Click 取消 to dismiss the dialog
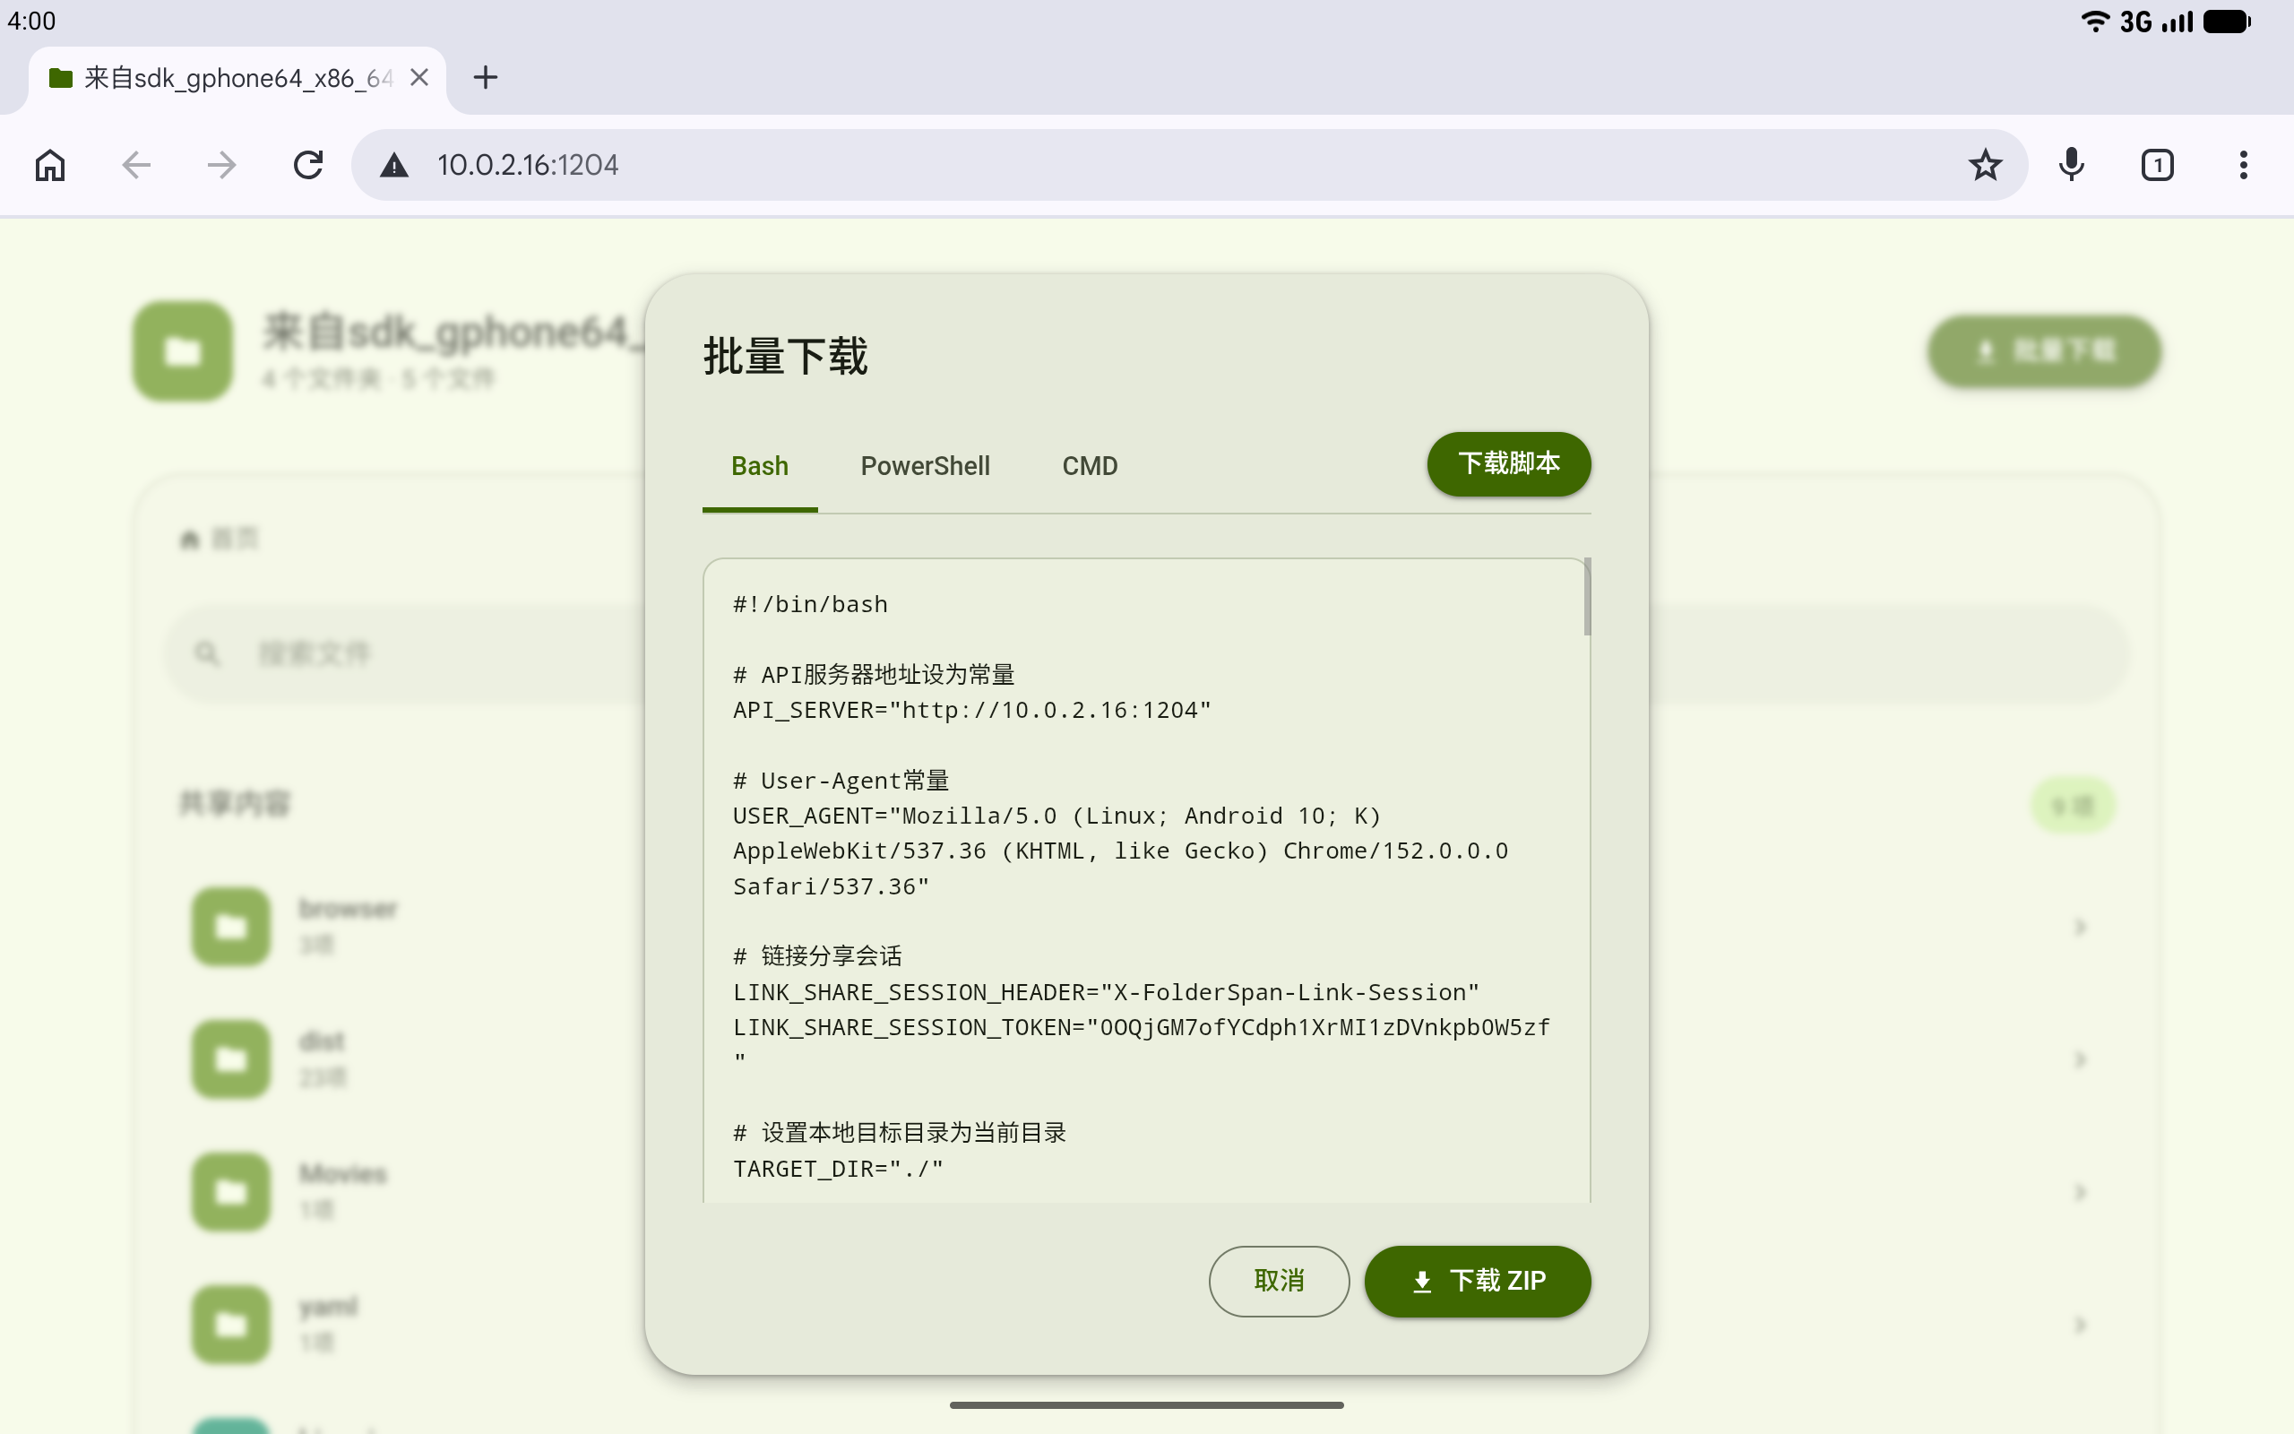The image size is (2294, 1434). (1279, 1281)
